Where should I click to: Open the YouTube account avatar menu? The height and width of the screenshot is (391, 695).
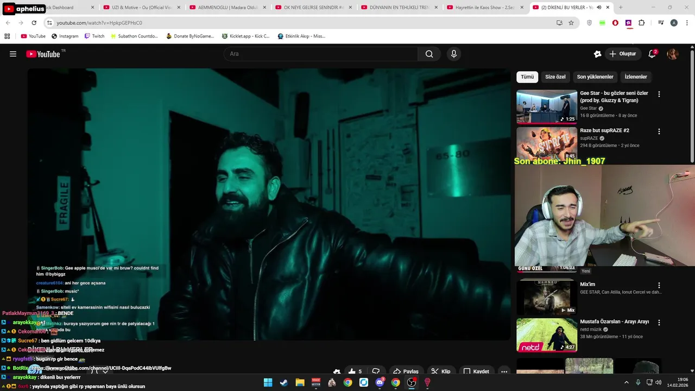tap(673, 54)
